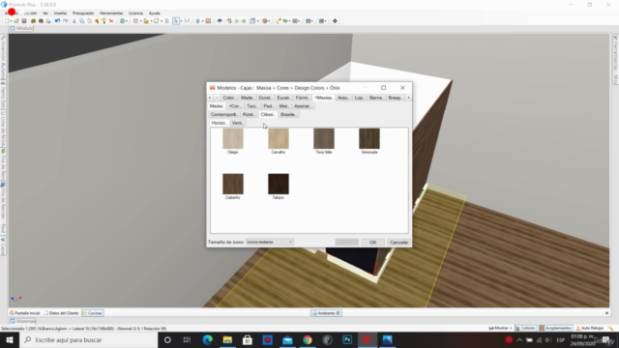Select the Rústi.. style tab
The height and width of the screenshot is (348, 619).
pyautogui.click(x=249, y=114)
